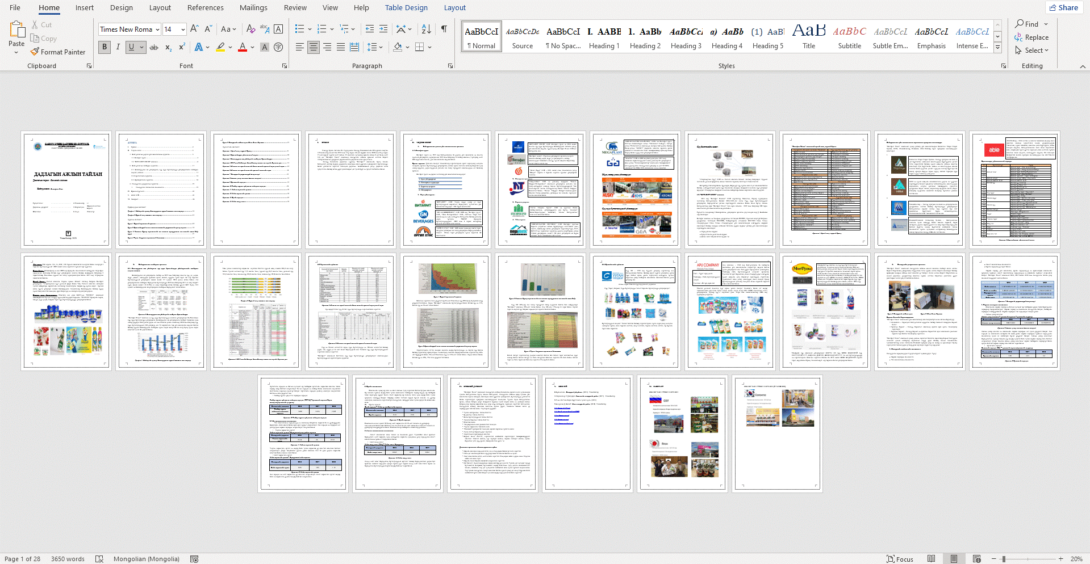Click the Clear All Formatting icon
The height and width of the screenshot is (564, 1090).
point(250,29)
